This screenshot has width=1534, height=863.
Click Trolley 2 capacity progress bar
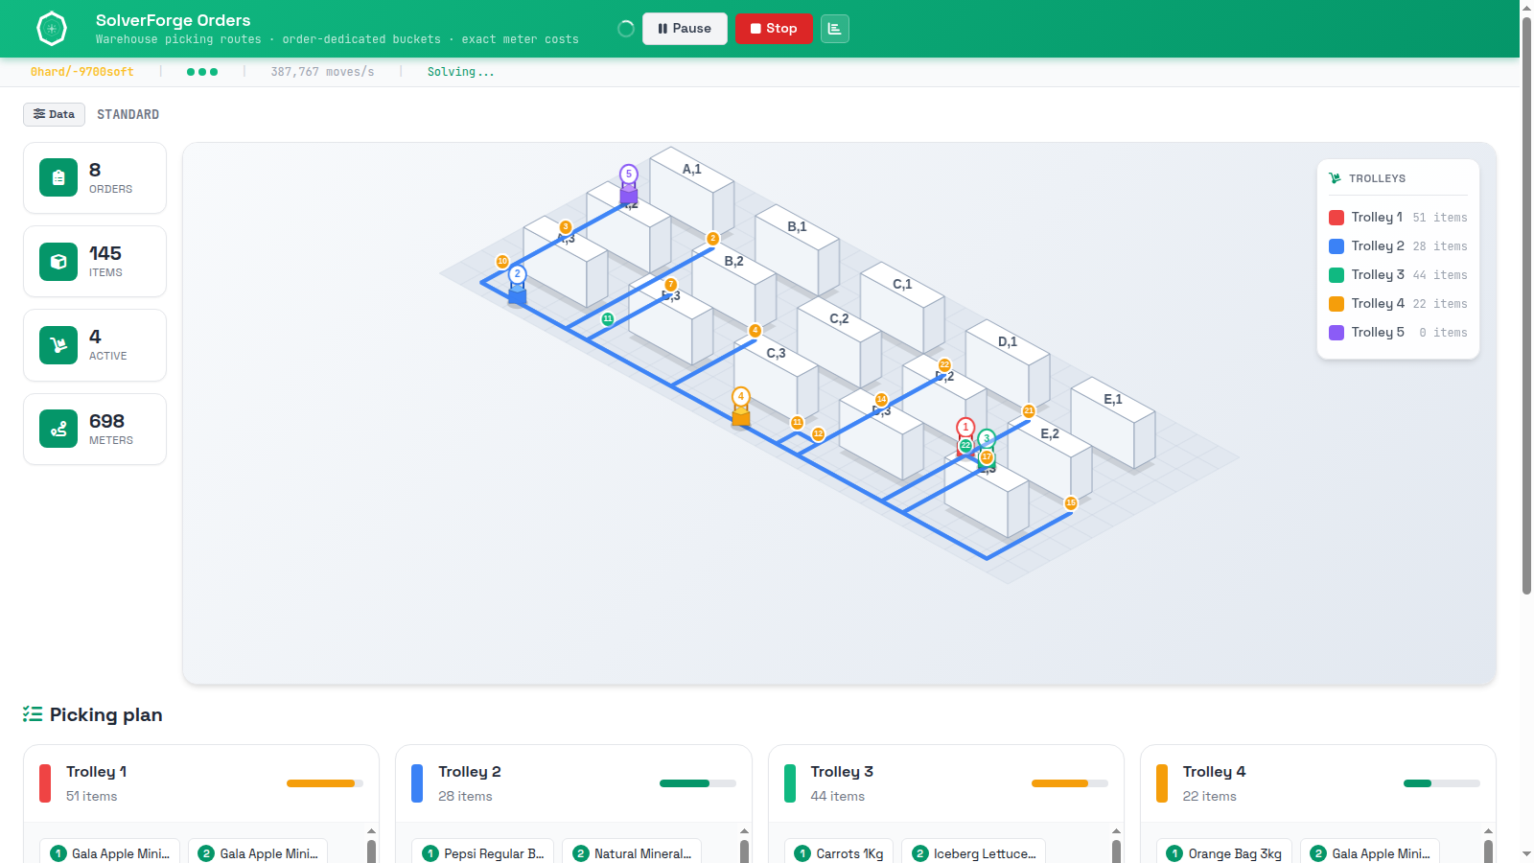tap(698, 783)
